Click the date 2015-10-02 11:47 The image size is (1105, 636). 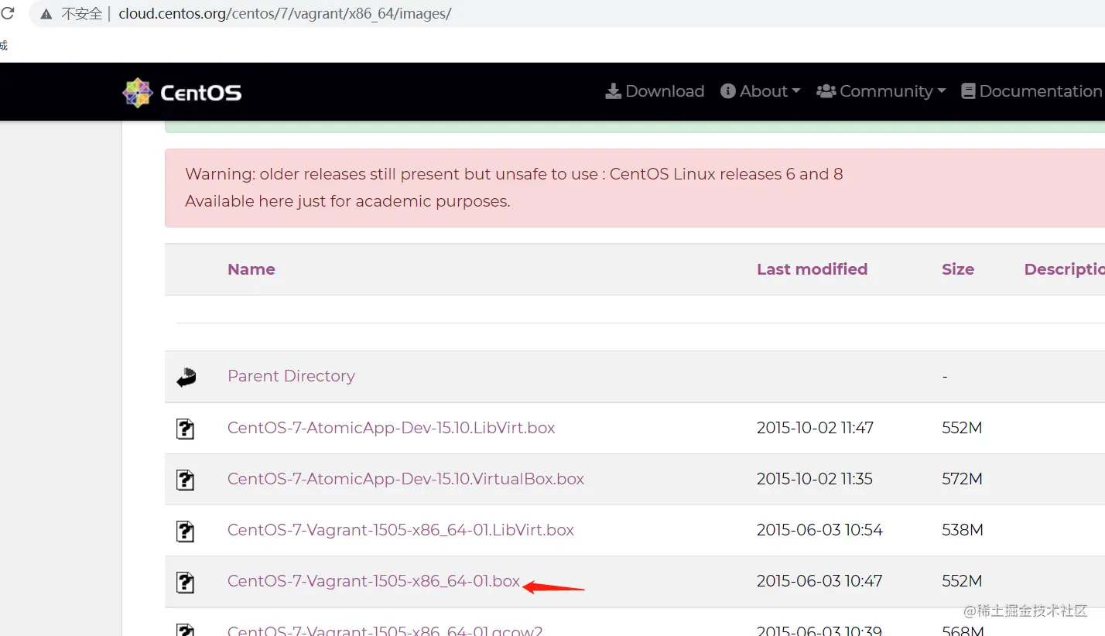[815, 428]
